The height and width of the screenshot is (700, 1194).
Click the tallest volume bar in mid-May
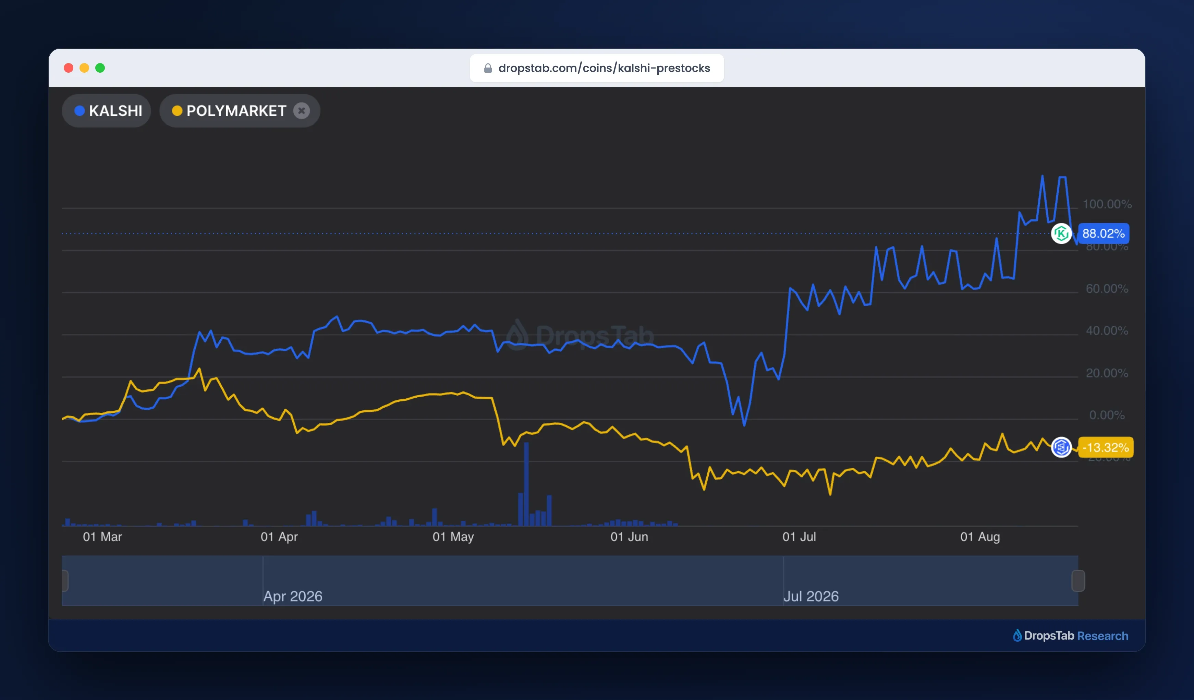click(526, 484)
